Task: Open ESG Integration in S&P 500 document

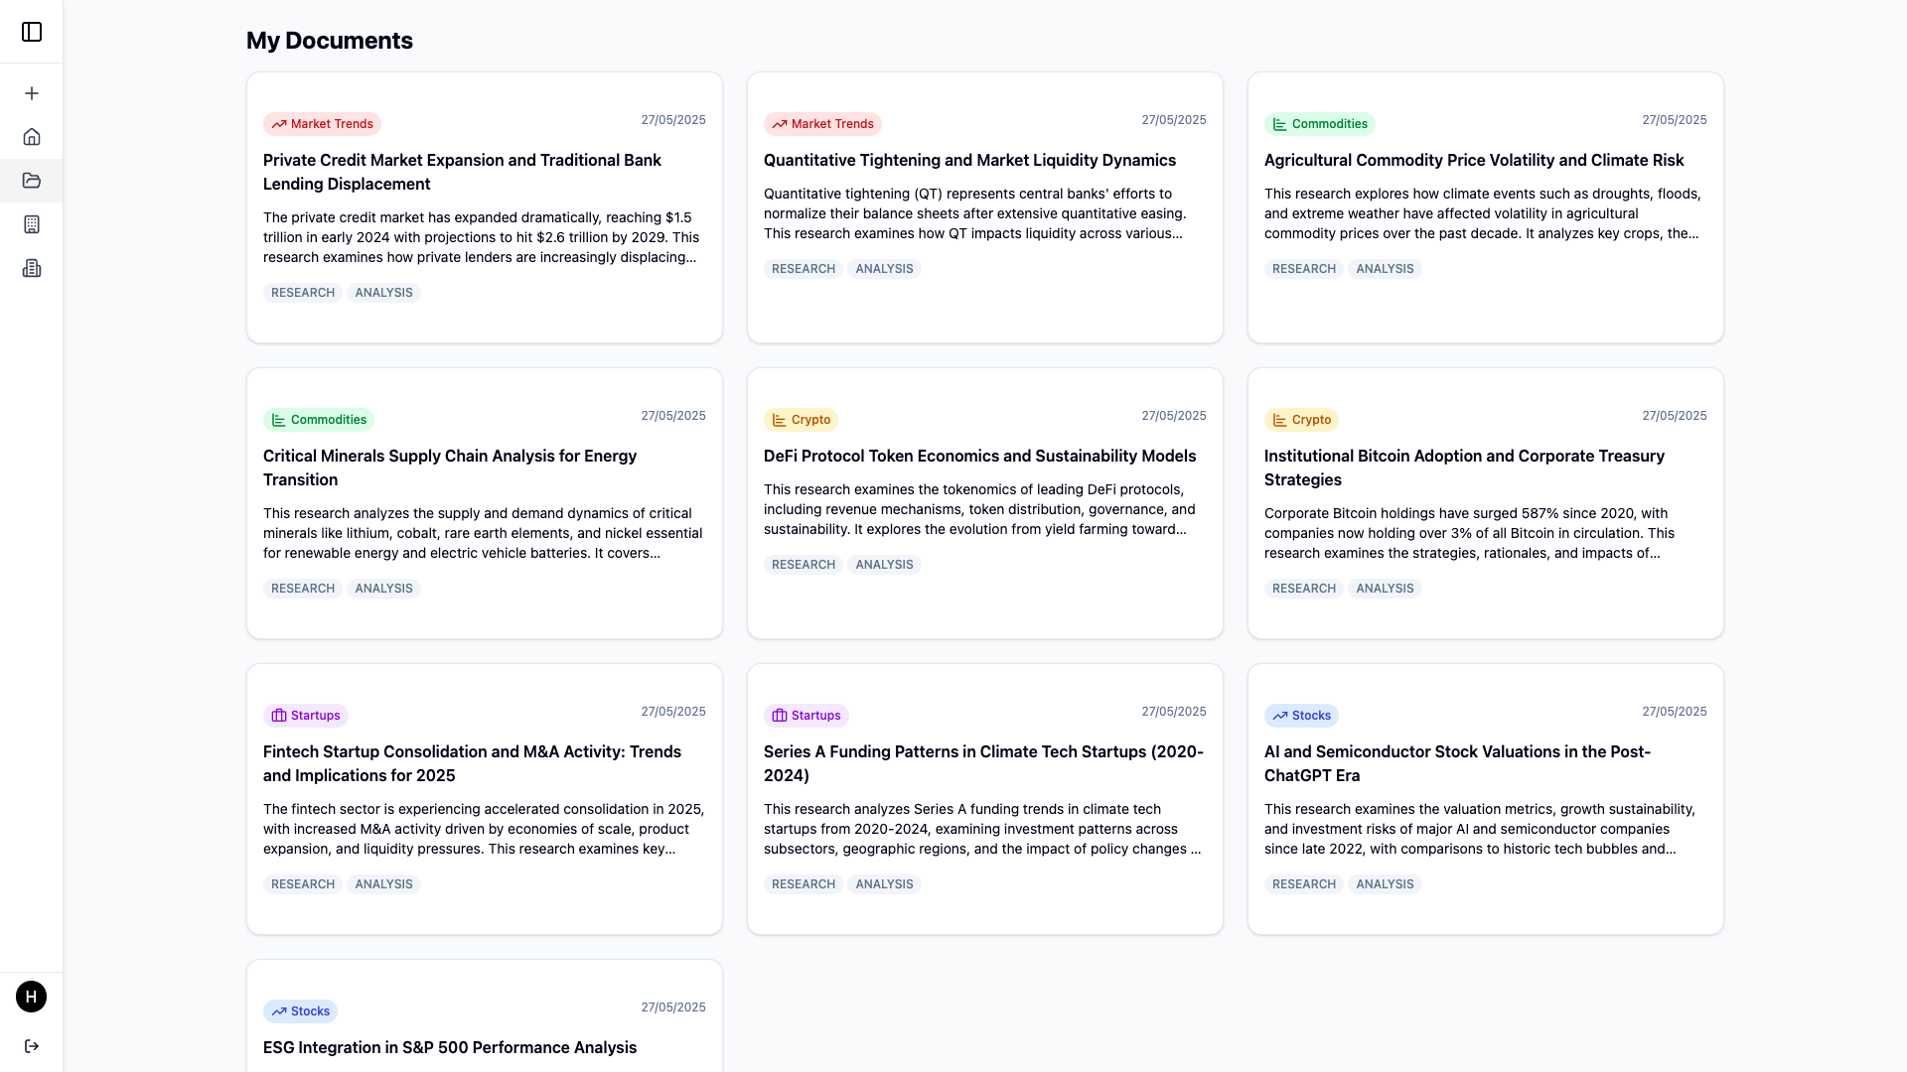Action: tap(449, 1047)
